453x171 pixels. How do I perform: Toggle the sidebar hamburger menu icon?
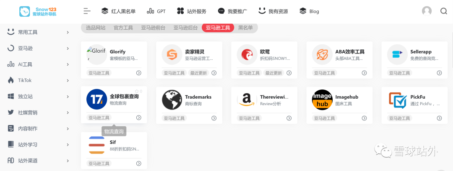pyautogui.click(x=87, y=11)
